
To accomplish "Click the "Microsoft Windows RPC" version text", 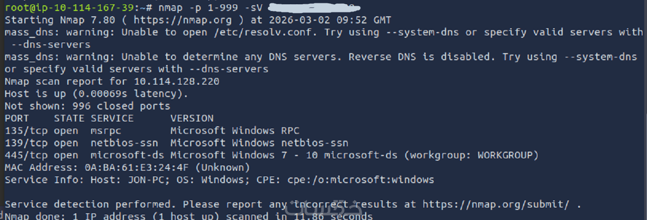I will click(235, 131).
